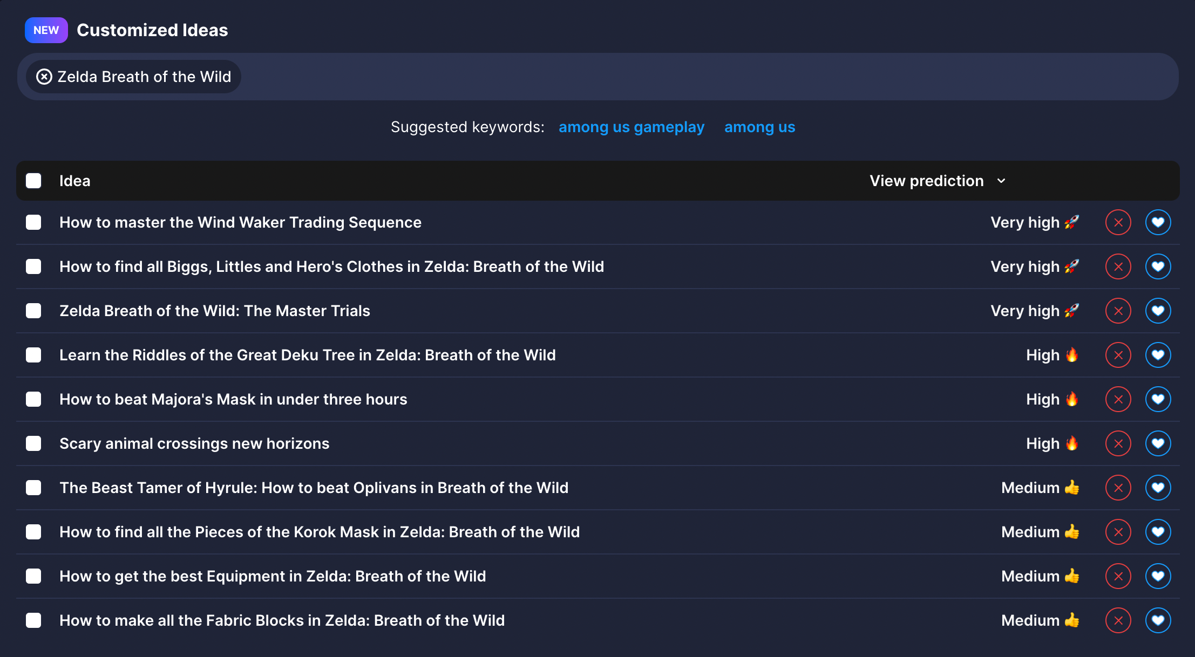Select the Scary animal crossings checkbox
The image size is (1195, 657).
tap(33, 443)
